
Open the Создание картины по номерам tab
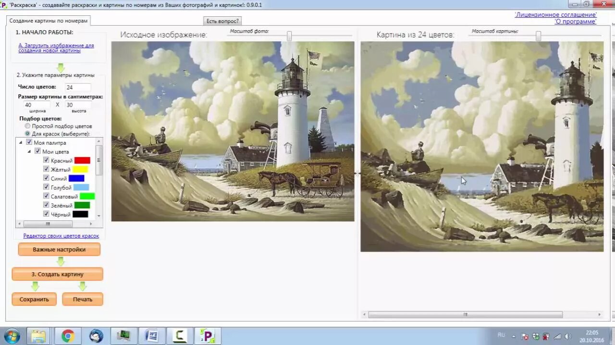[x=49, y=21]
